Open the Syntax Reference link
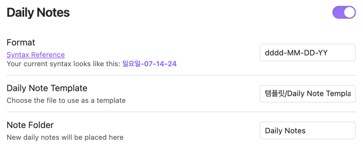This screenshot has width=363, height=150. pos(36,55)
